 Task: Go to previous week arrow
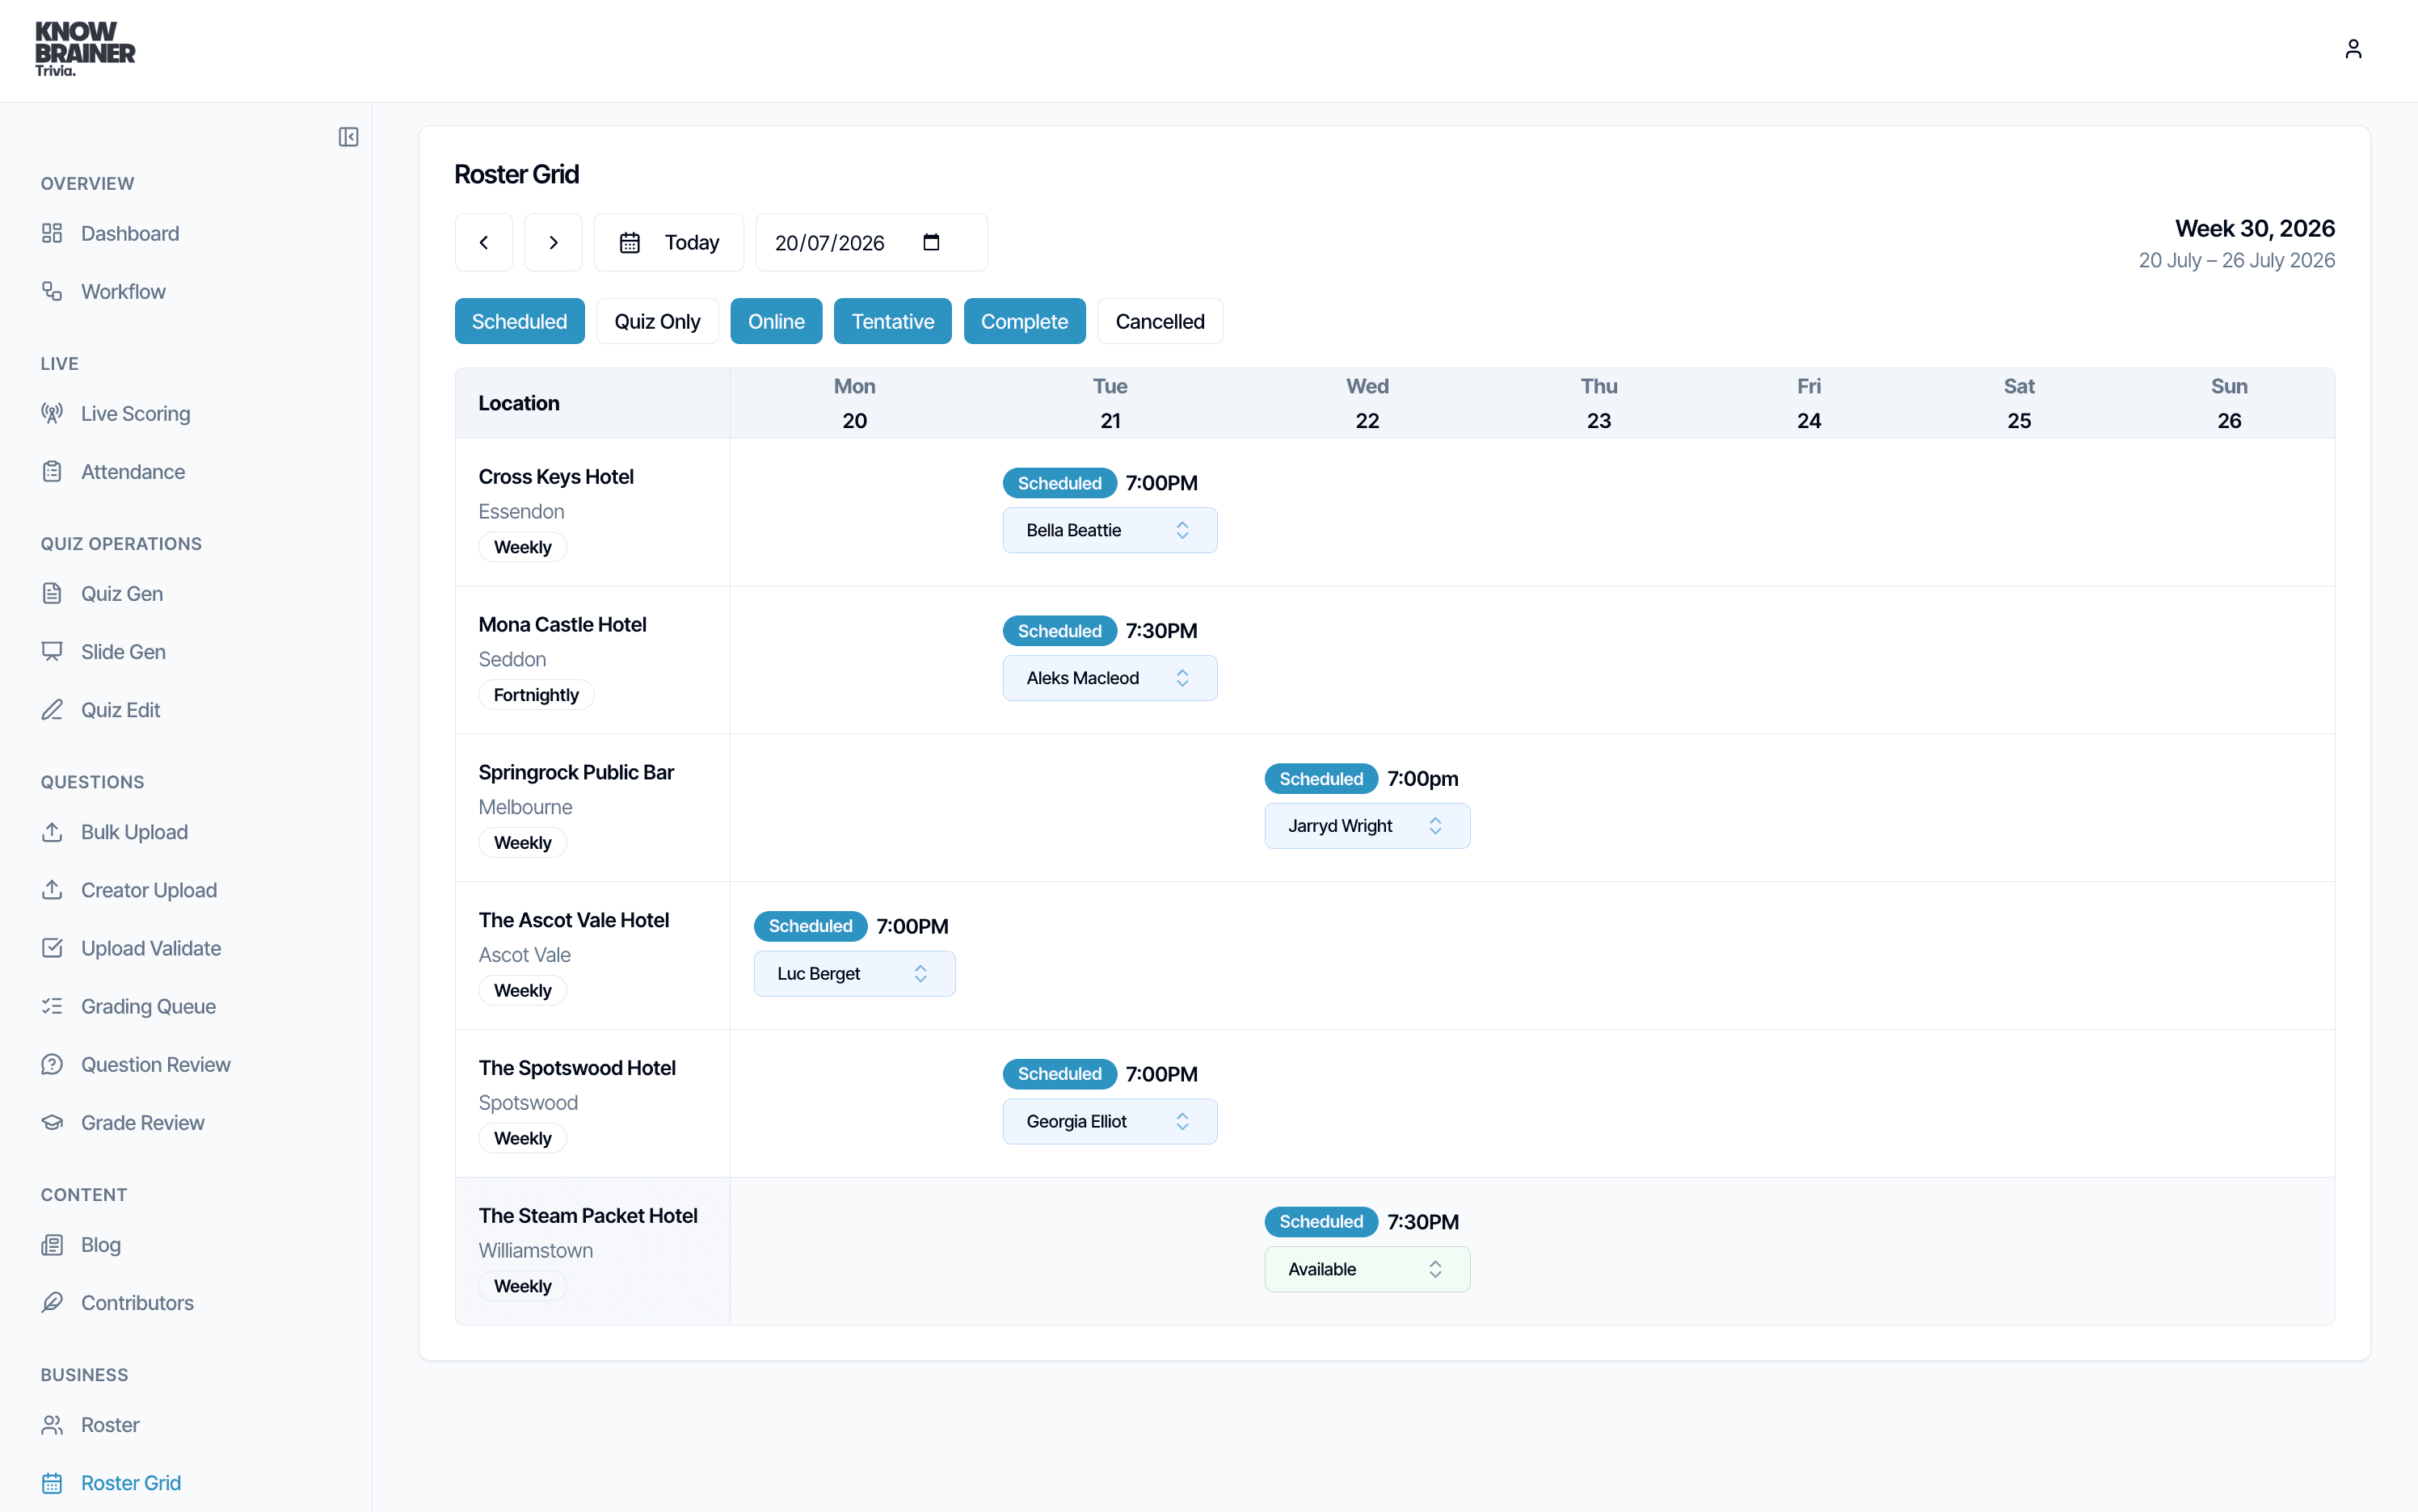[484, 242]
